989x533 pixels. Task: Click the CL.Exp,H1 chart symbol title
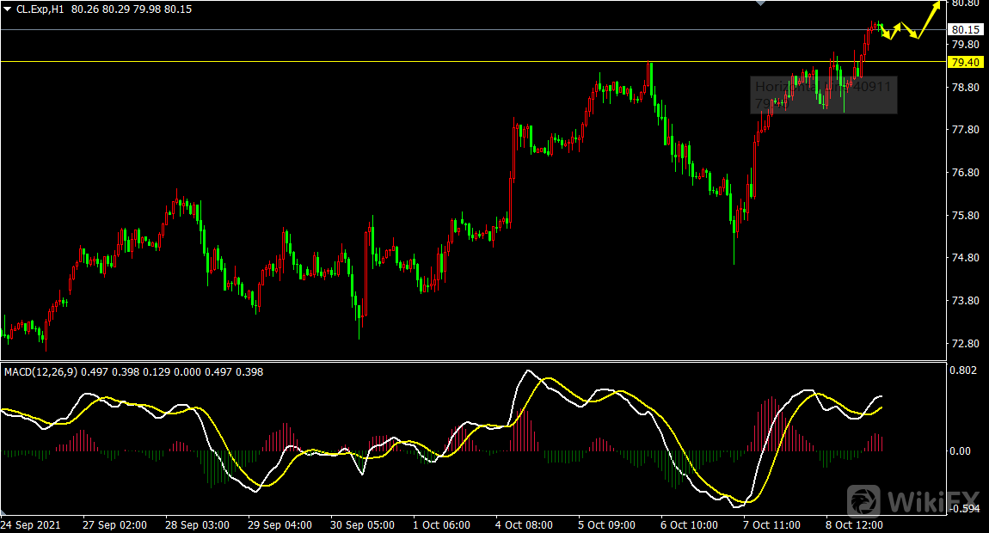pos(40,9)
